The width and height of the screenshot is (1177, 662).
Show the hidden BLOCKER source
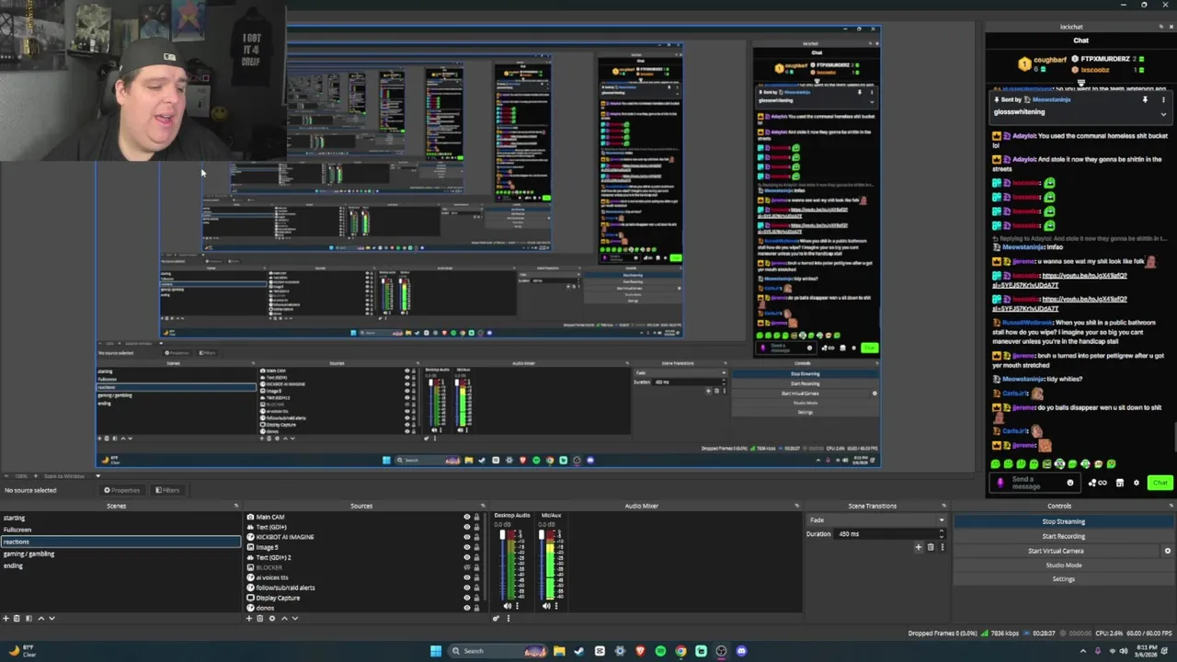coord(466,567)
